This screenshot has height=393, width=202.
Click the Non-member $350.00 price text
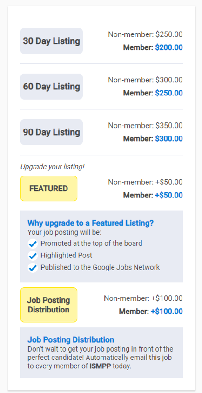tap(145, 125)
